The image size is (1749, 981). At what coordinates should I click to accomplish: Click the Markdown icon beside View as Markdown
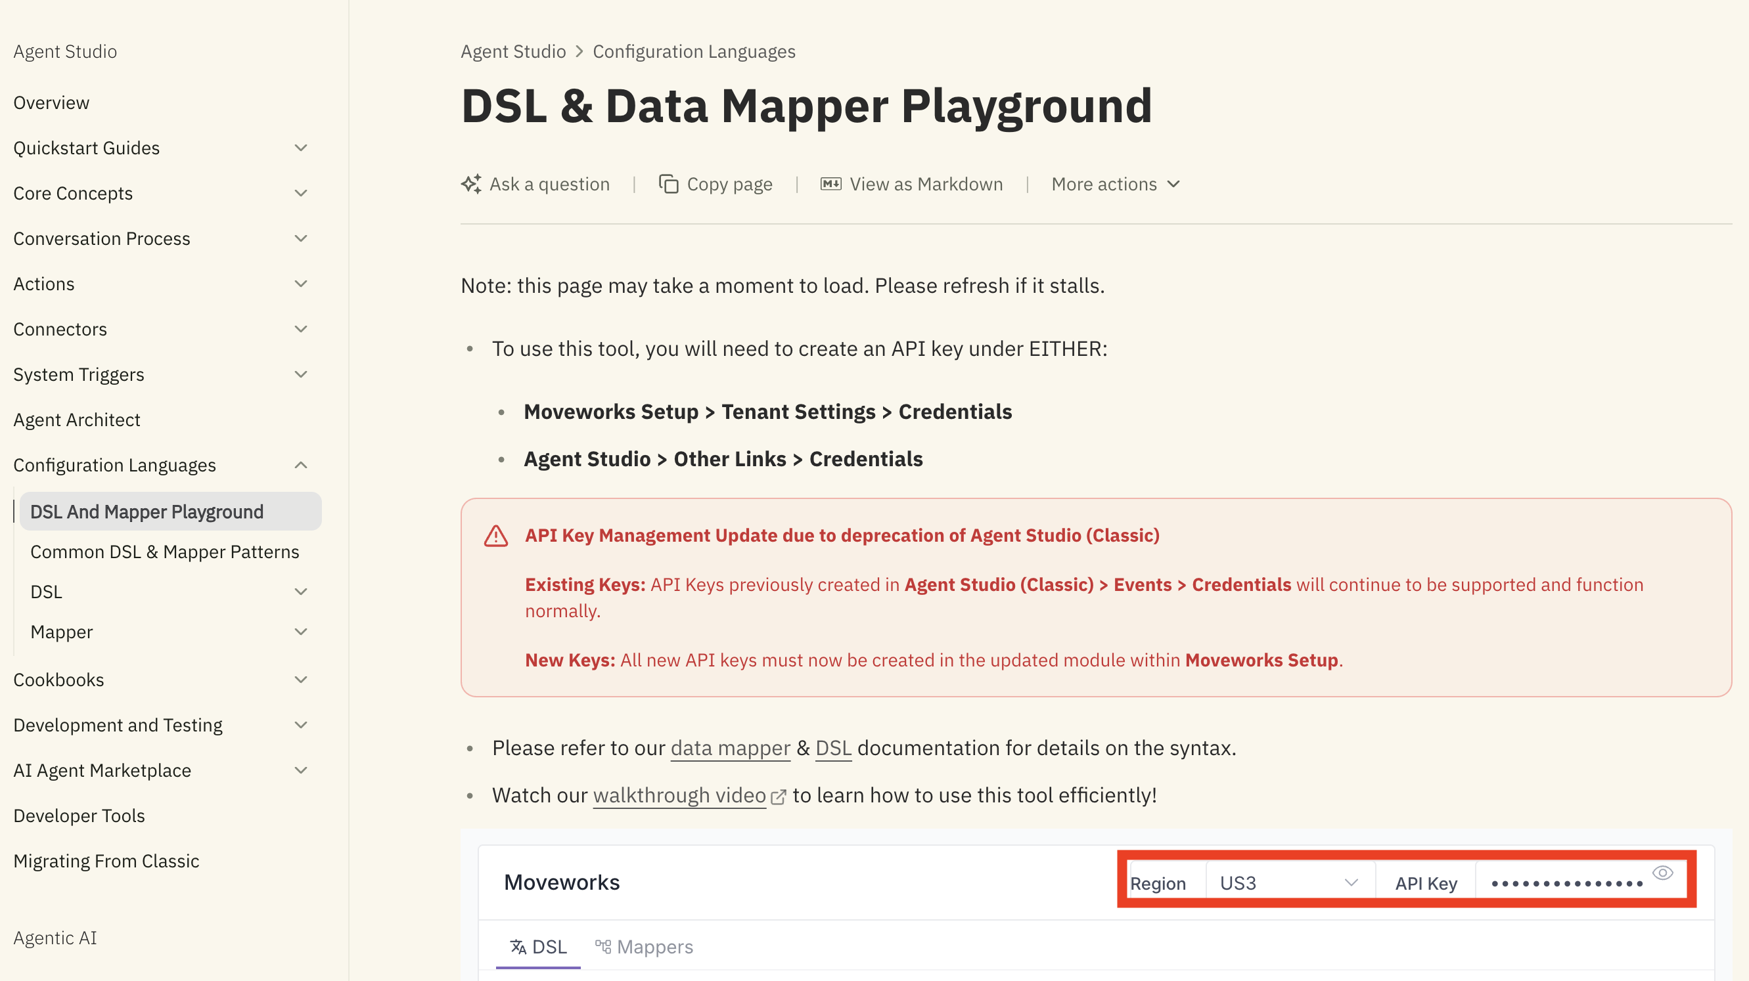coord(830,184)
